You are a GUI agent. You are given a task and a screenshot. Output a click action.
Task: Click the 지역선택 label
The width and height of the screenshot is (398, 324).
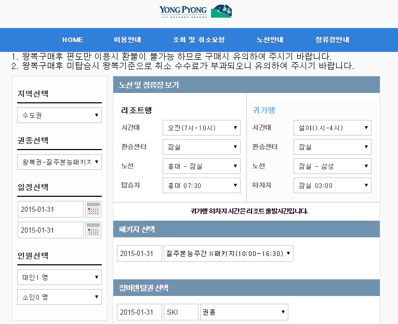click(x=33, y=93)
